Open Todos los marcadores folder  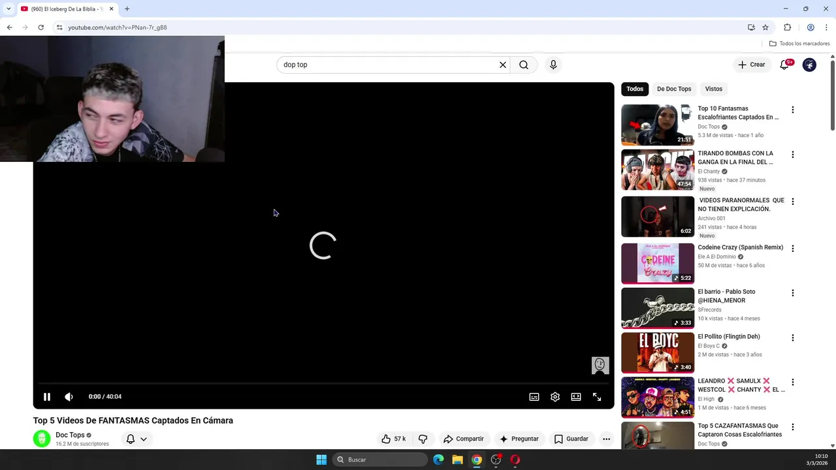click(x=799, y=44)
